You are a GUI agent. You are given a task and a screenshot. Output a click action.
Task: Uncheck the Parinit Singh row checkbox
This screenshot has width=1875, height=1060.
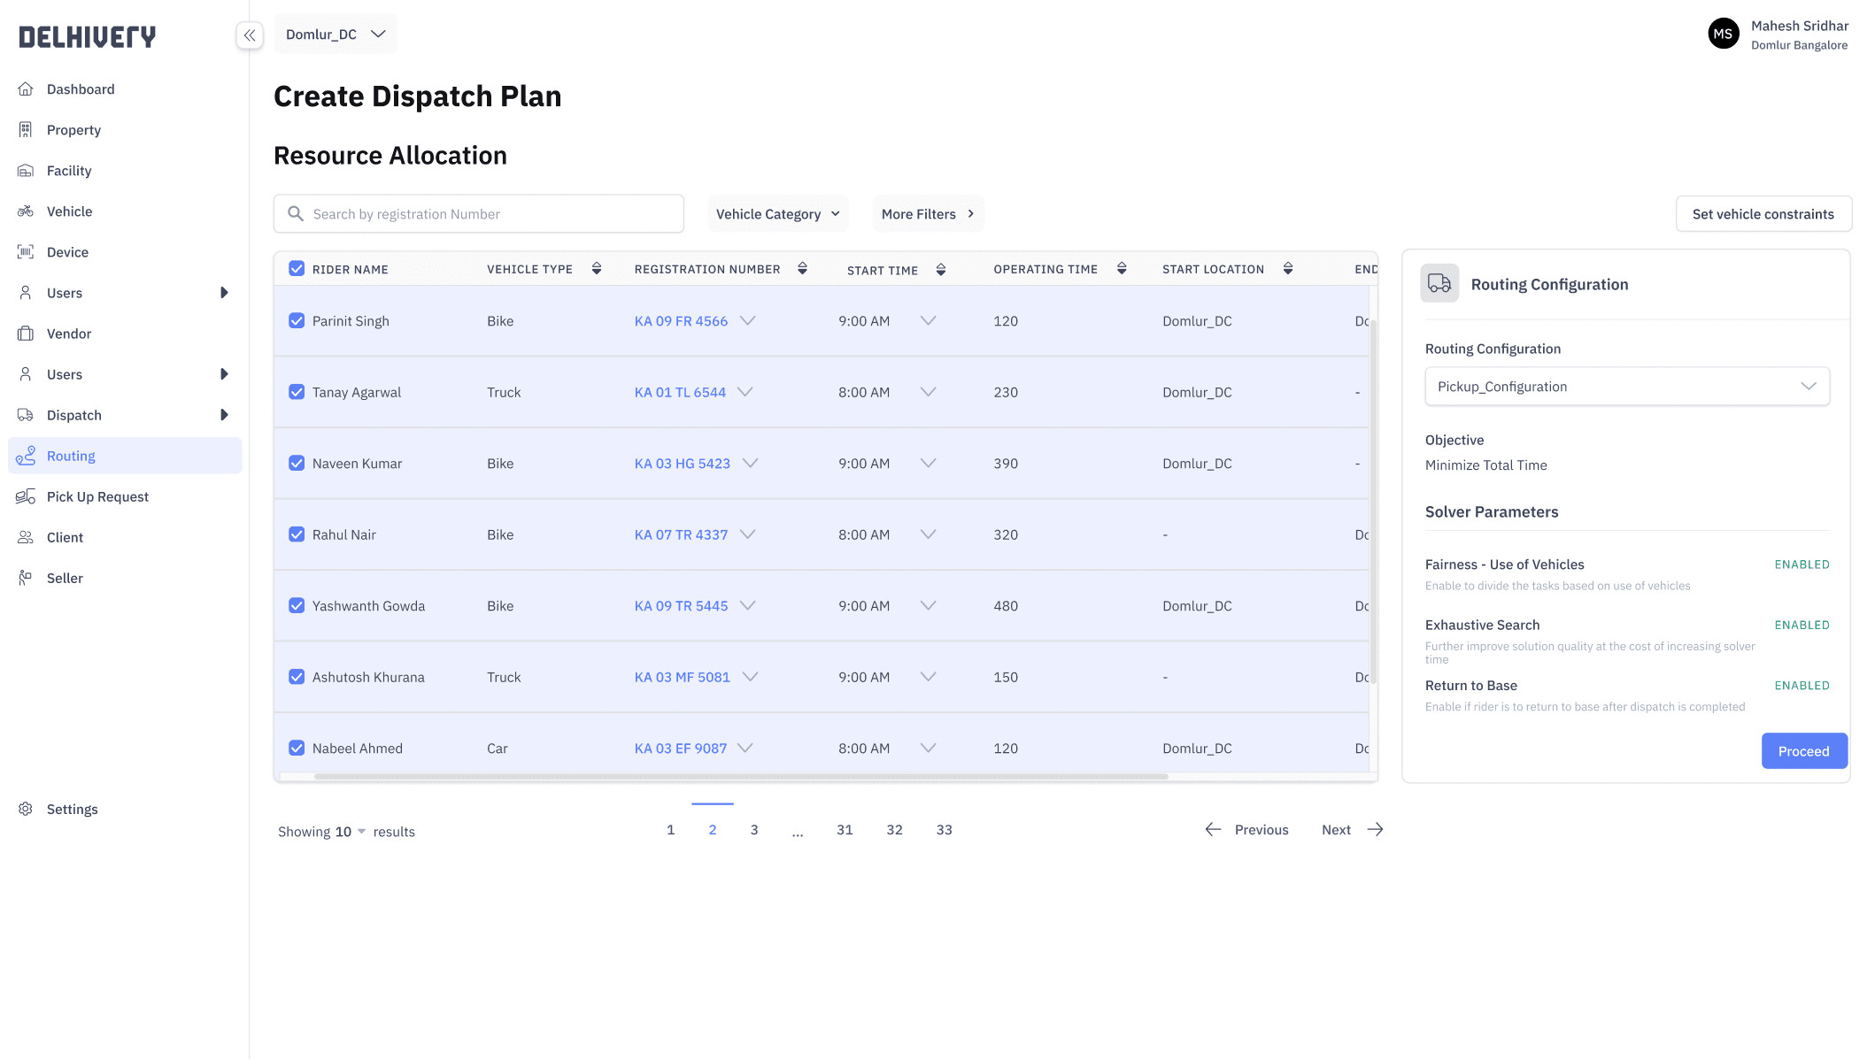coord(297,320)
